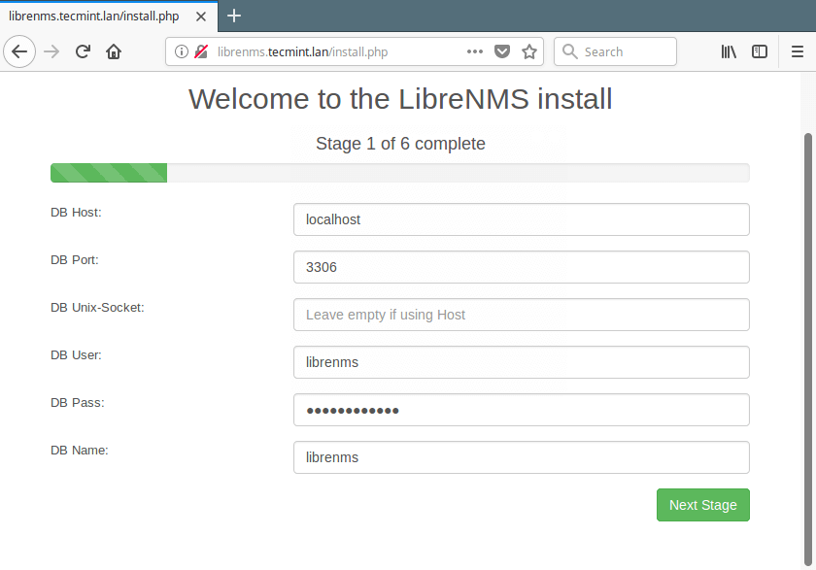
Task: Go to the browser Home page
Action: pyautogui.click(x=114, y=51)
